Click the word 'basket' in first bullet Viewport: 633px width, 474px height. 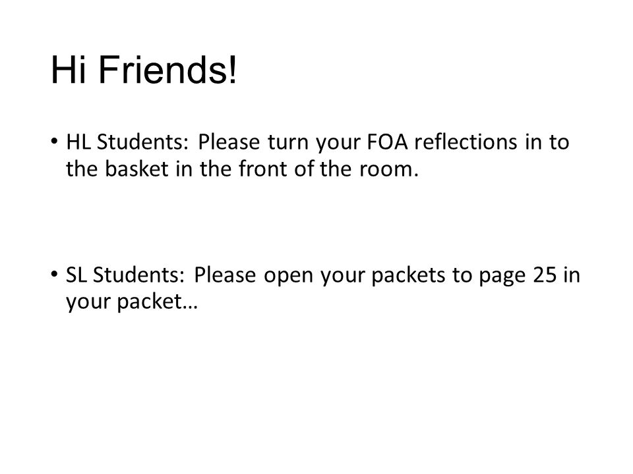point(136,169)
